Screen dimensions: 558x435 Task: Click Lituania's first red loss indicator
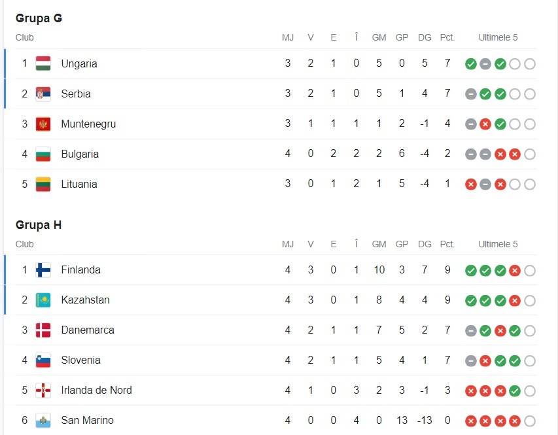coord(470,184)
